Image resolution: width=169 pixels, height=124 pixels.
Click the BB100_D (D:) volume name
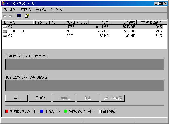[x=16, y=31]
